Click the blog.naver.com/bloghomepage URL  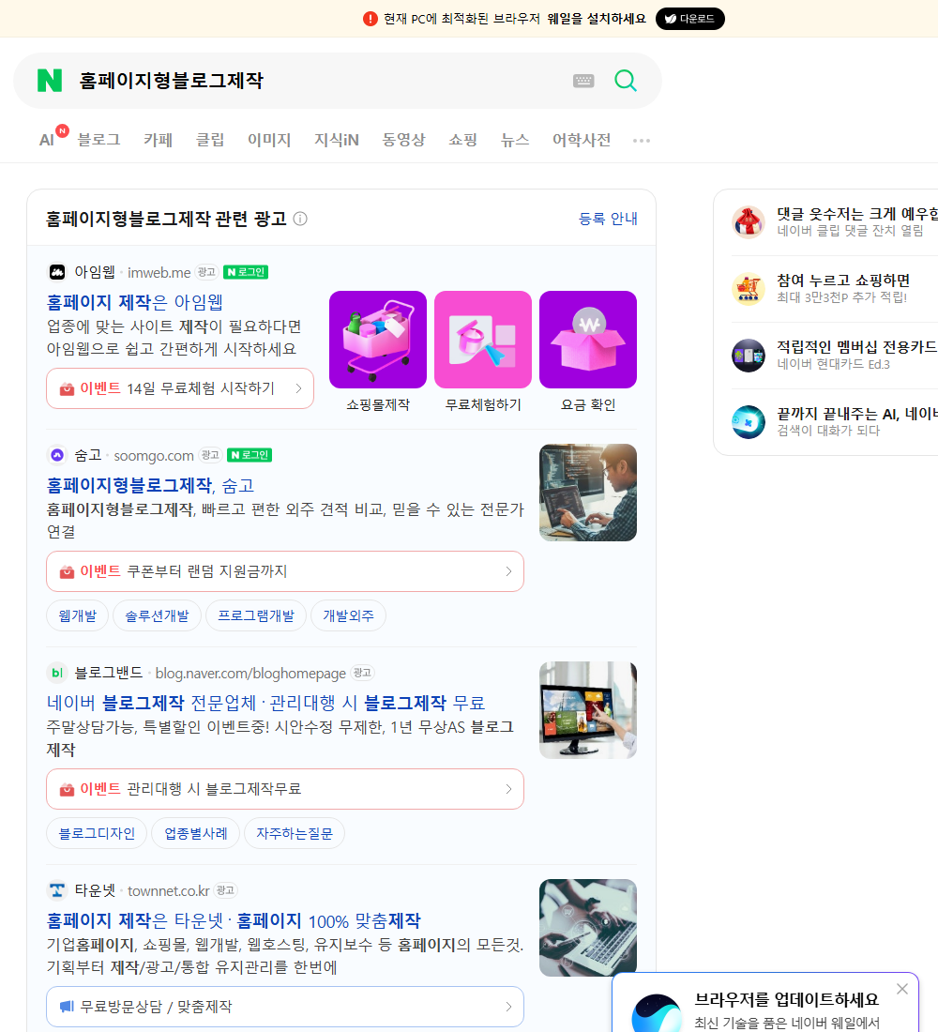[x=250, y=674]
